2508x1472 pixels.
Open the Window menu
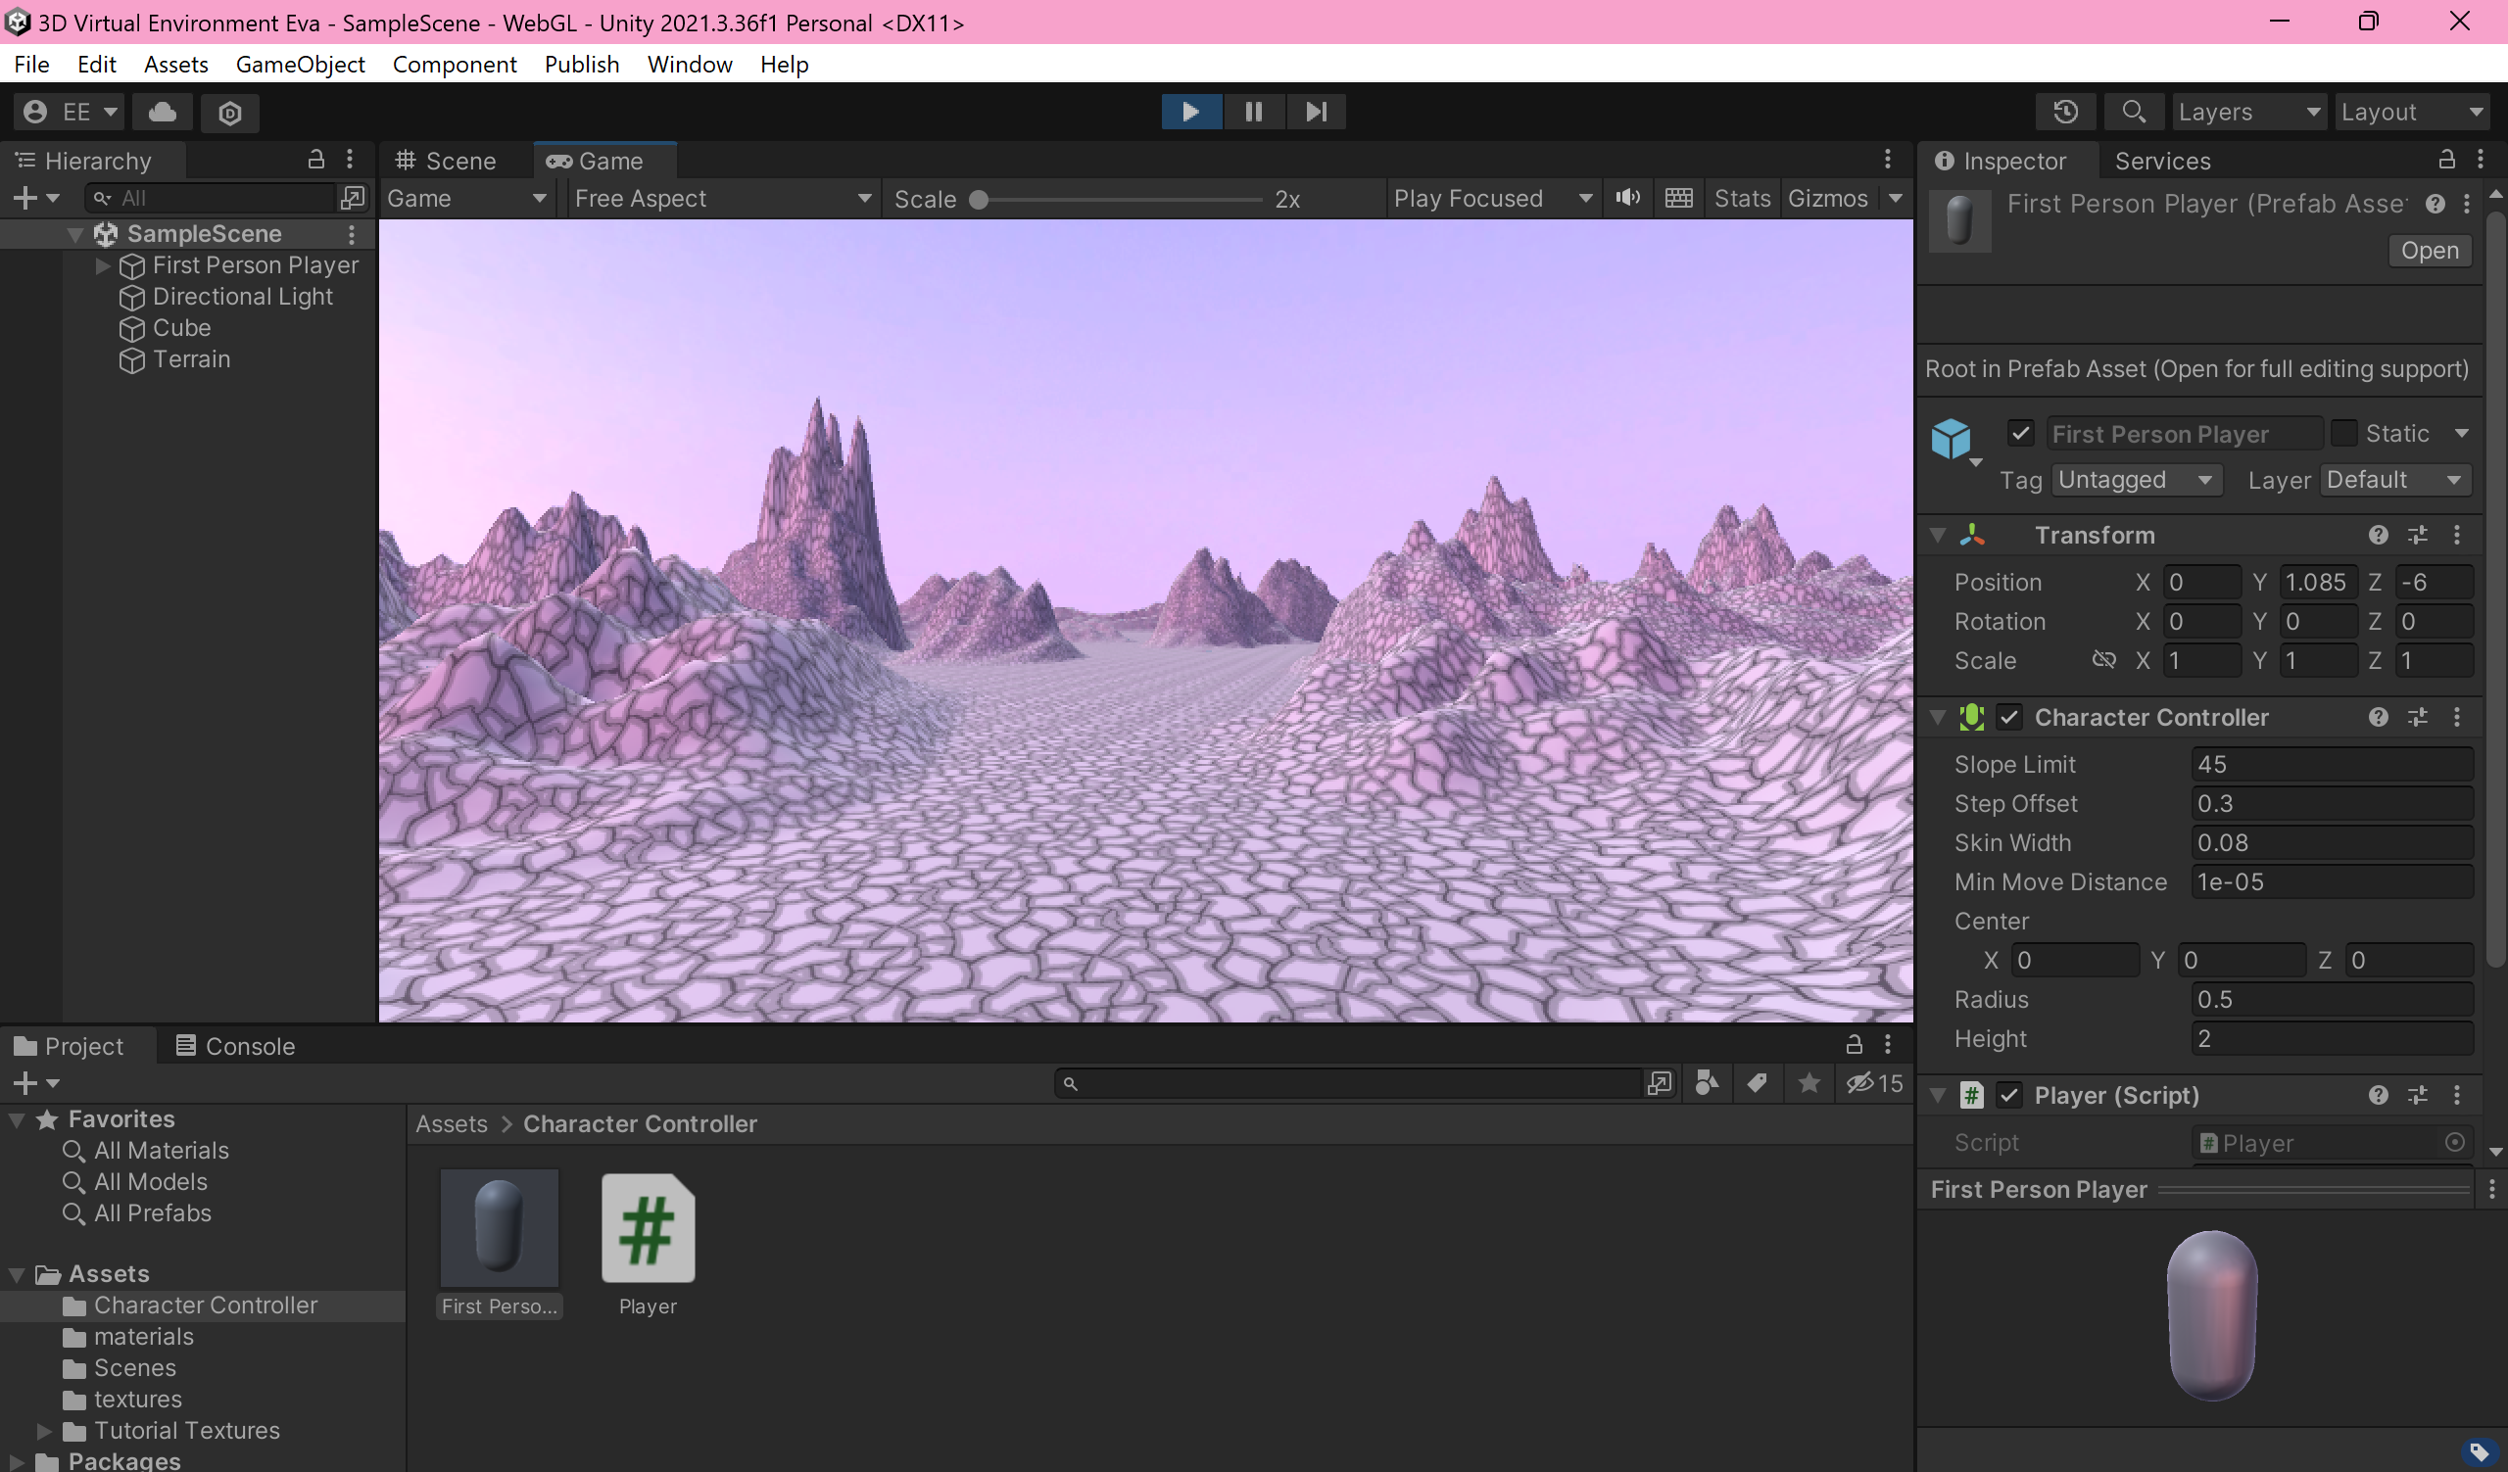pos(689,65)
